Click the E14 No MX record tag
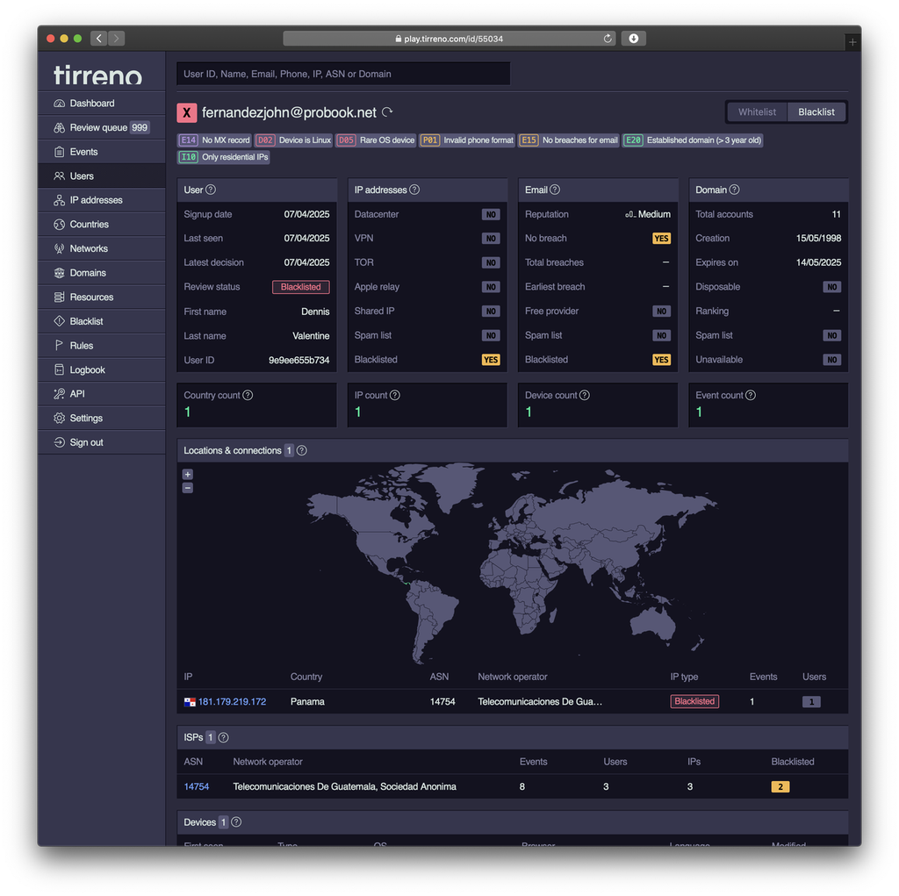 215,140
